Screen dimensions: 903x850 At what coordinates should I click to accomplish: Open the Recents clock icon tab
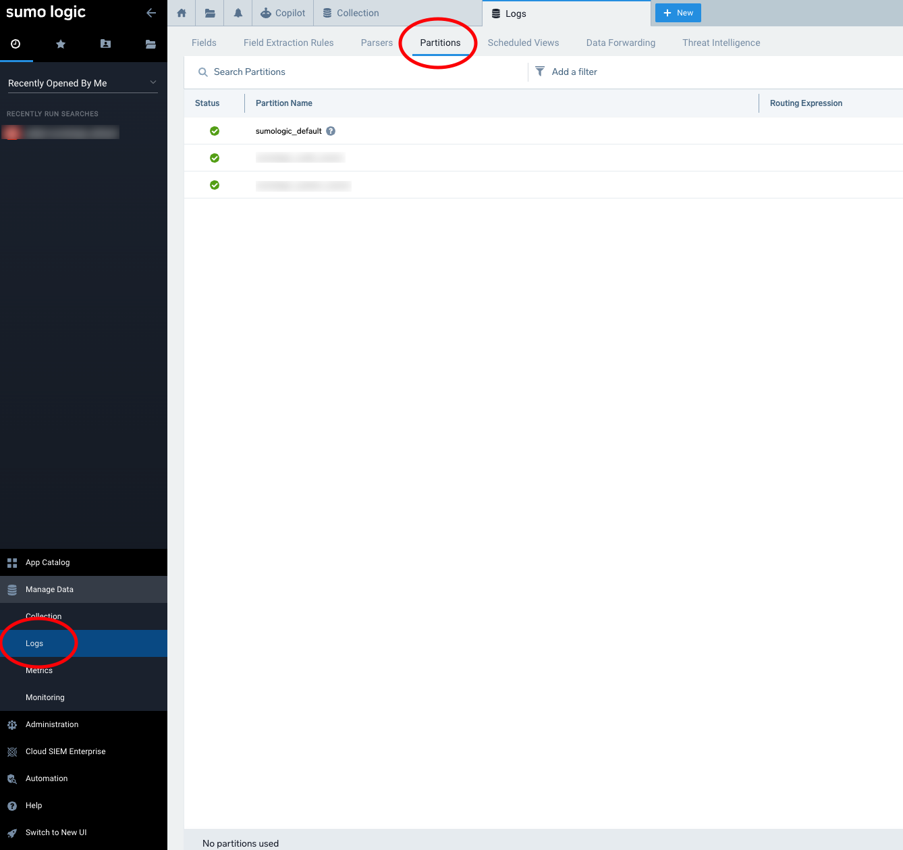pyautogui.click(x=16, y=44)
